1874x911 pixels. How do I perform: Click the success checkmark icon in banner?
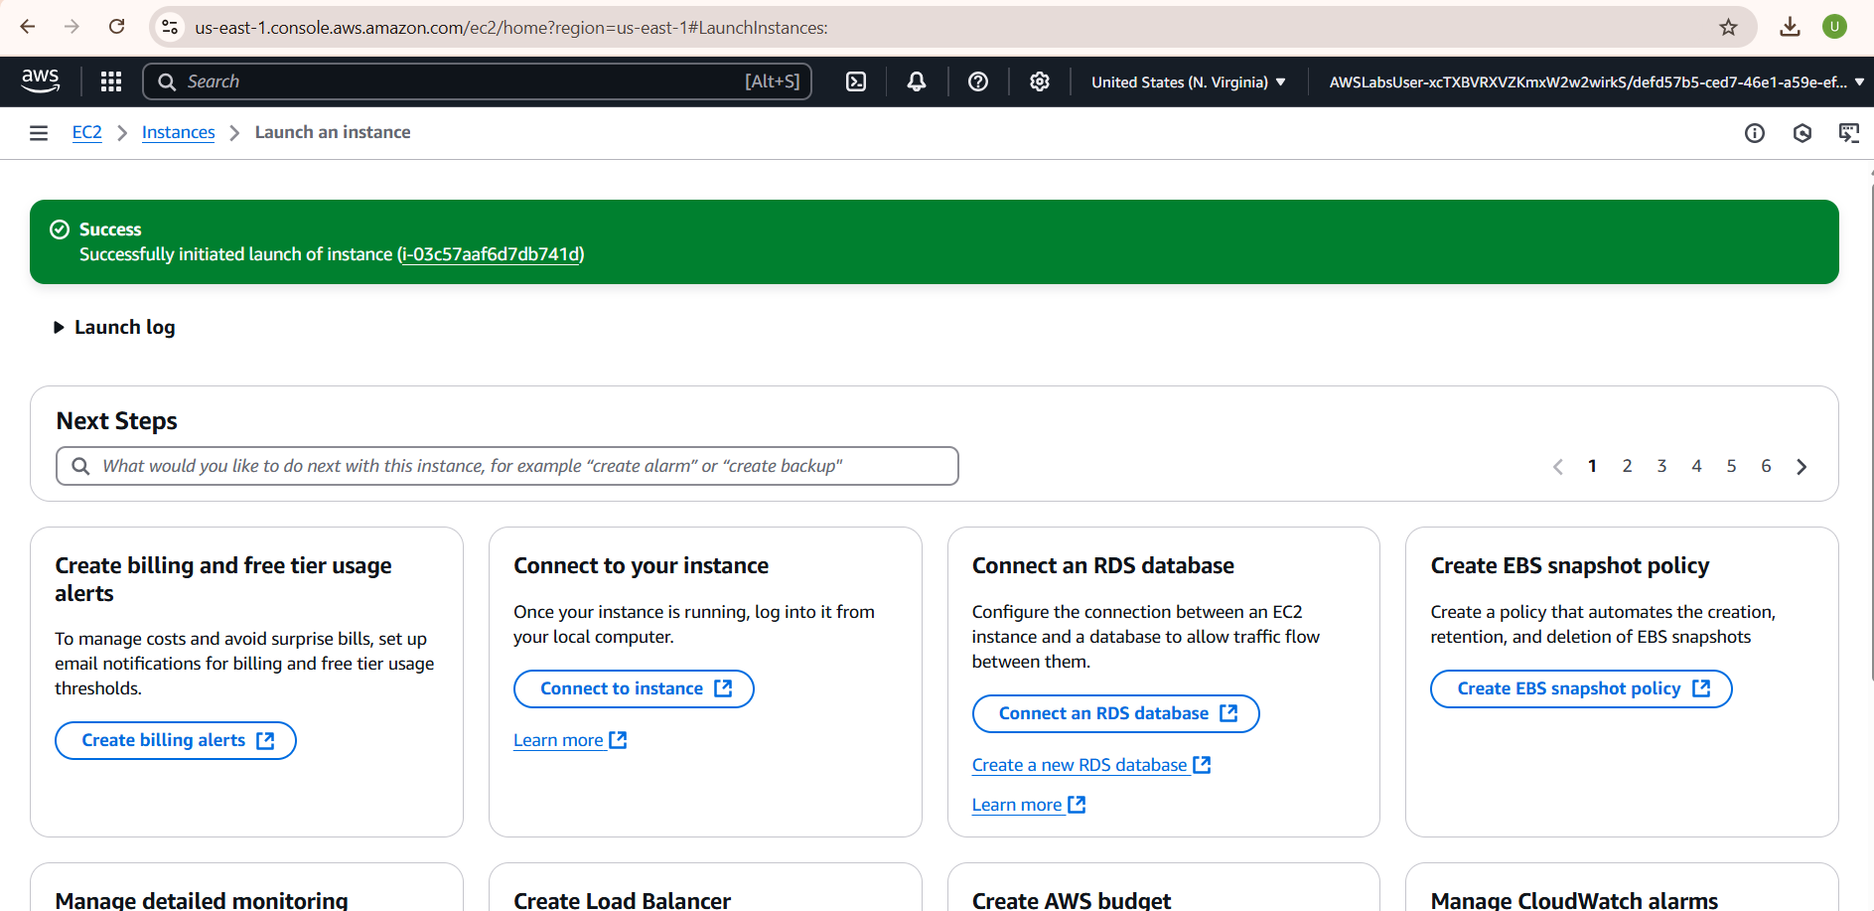click(x=60, y=229)
